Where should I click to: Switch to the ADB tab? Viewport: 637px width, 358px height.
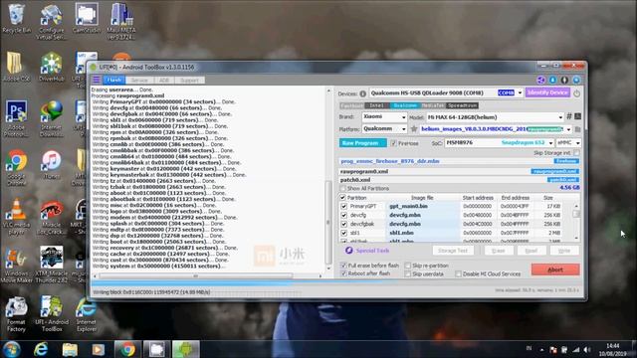(x=163, y=80)
